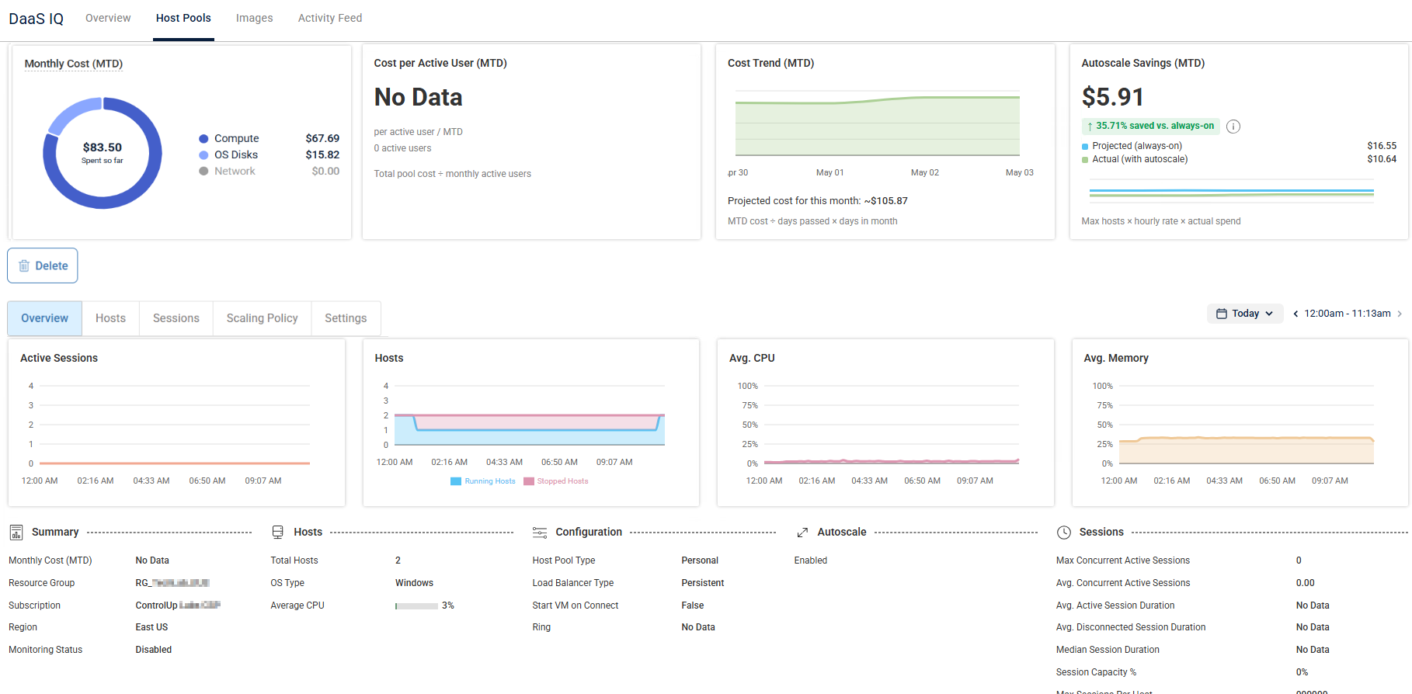The image size is (1412, 694).
Task: Toggle OS Disks legend dot
Action: coord(203,155)
